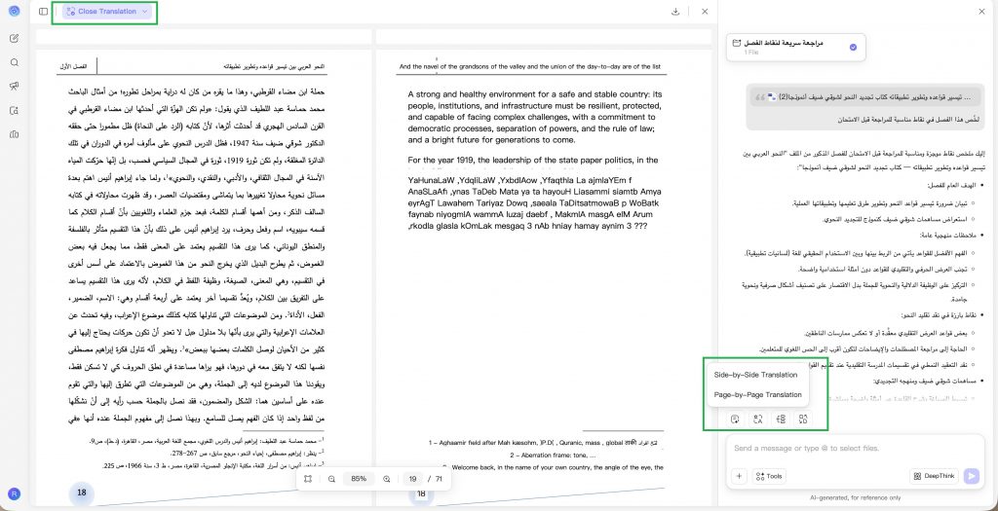Viewport: 998px width, 511px height.
Task: Click the convert icon above message box
Action: (804, 419)
